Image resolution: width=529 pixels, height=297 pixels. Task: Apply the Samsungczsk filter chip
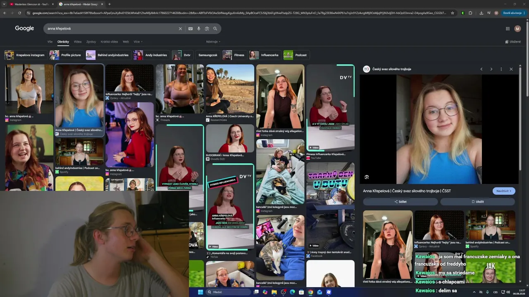pos(207,55)
